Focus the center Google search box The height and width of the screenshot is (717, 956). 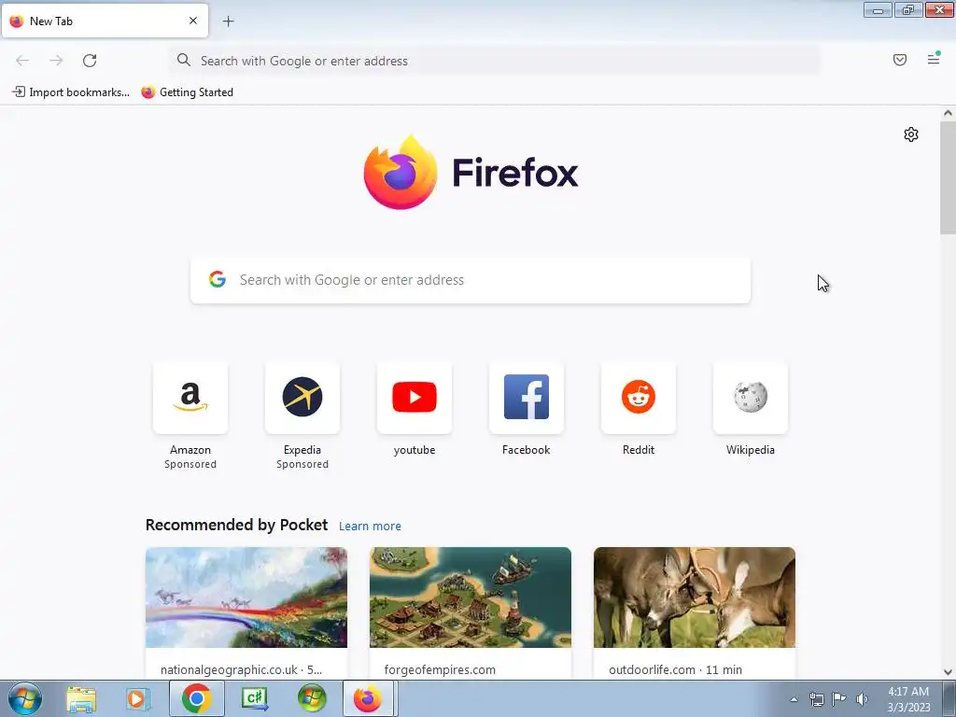coord(471,280)
